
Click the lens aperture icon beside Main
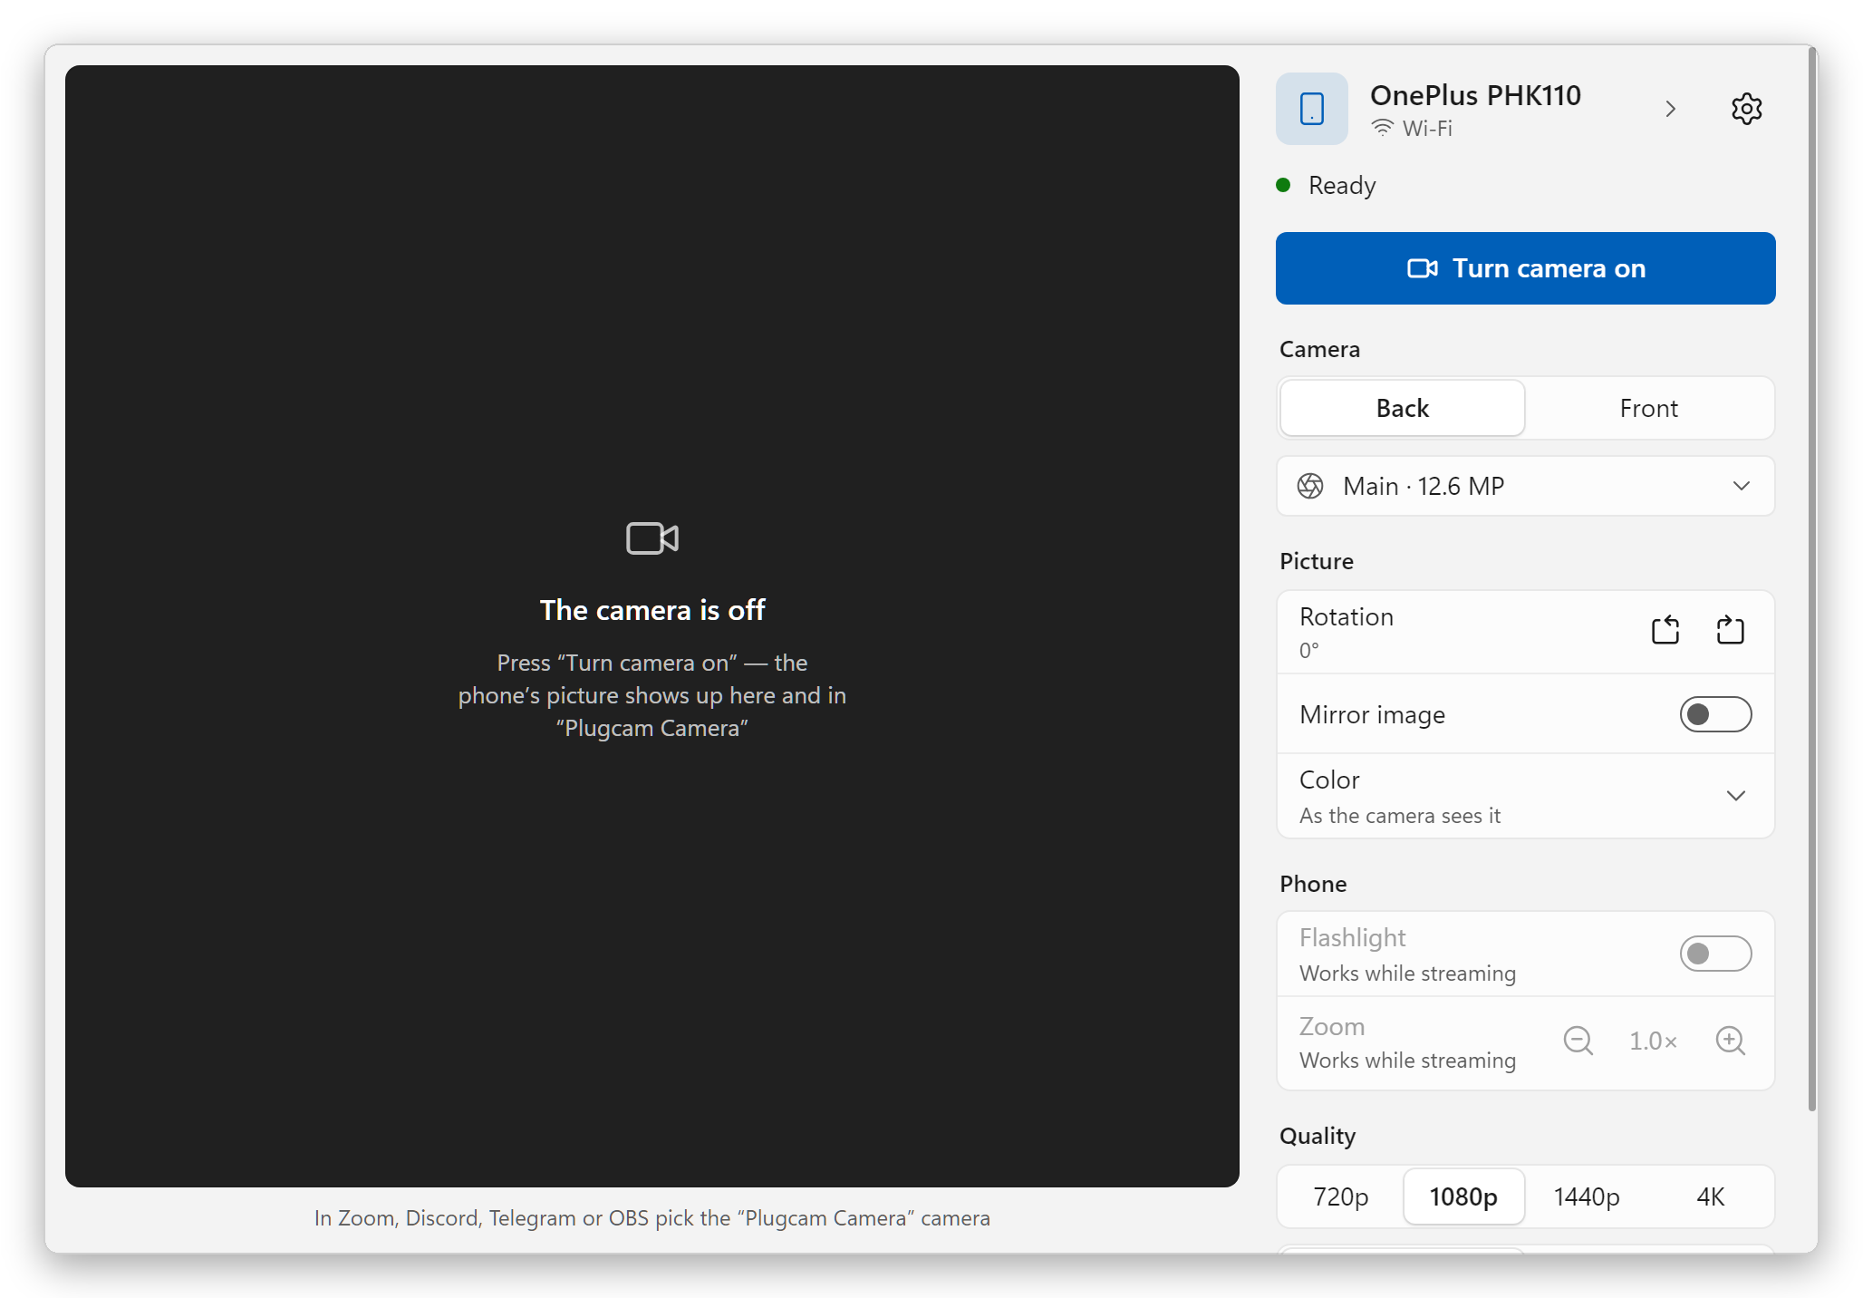(1310, 486)
